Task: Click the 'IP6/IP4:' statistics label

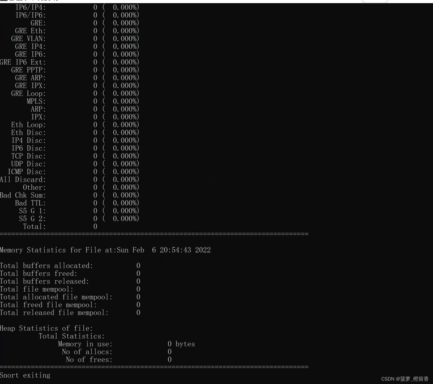Action: [x=31, y=7]
